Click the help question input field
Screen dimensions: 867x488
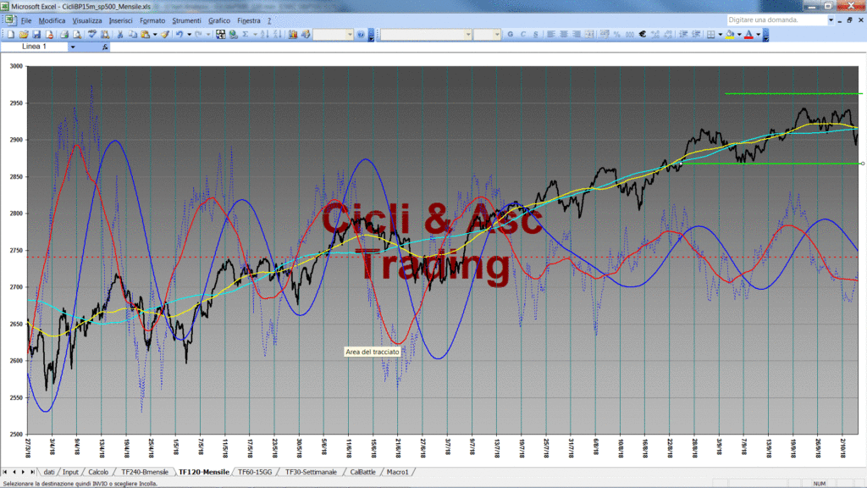click(x=776, y=20)
